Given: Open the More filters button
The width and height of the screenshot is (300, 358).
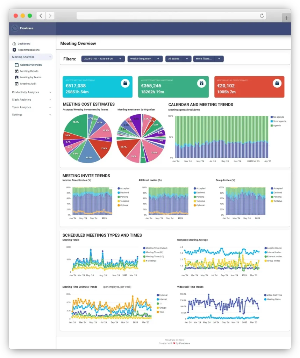Looking at the screenshot, I should click(x=208, y=59).
